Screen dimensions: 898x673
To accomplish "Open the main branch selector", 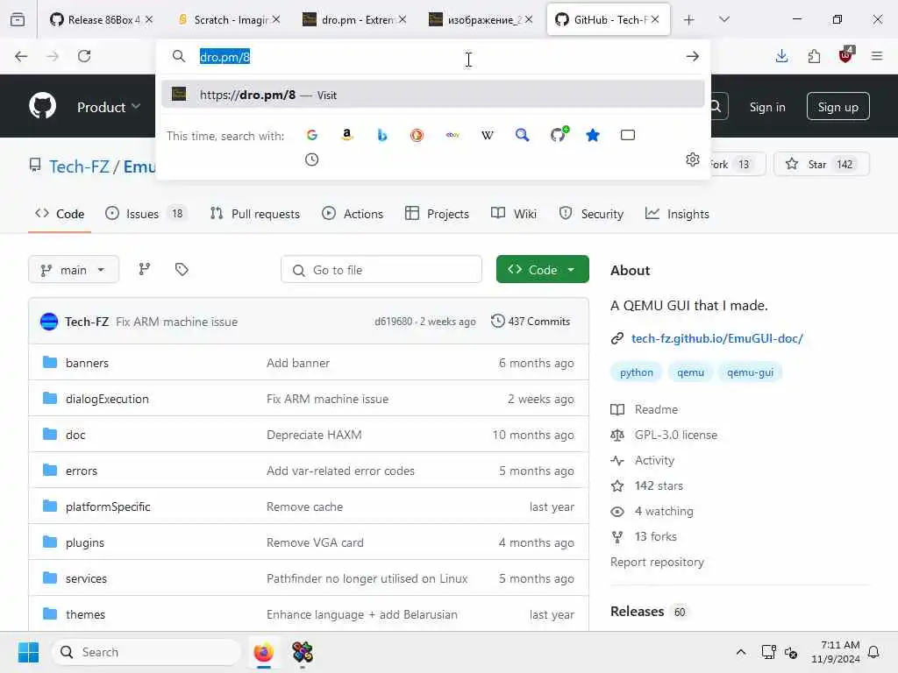I will 74,270.
